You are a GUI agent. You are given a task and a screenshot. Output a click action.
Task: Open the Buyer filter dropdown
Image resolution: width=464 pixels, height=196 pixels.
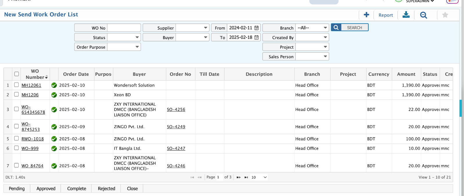point(192,37)
